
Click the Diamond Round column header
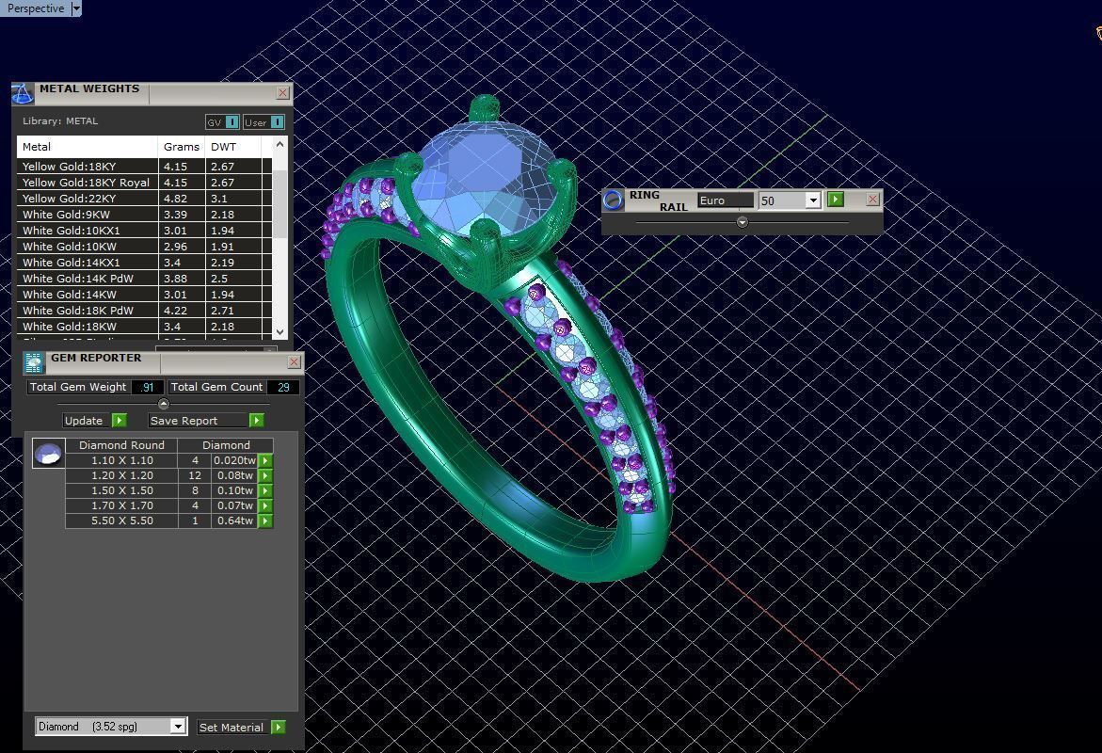pos(121,445)
